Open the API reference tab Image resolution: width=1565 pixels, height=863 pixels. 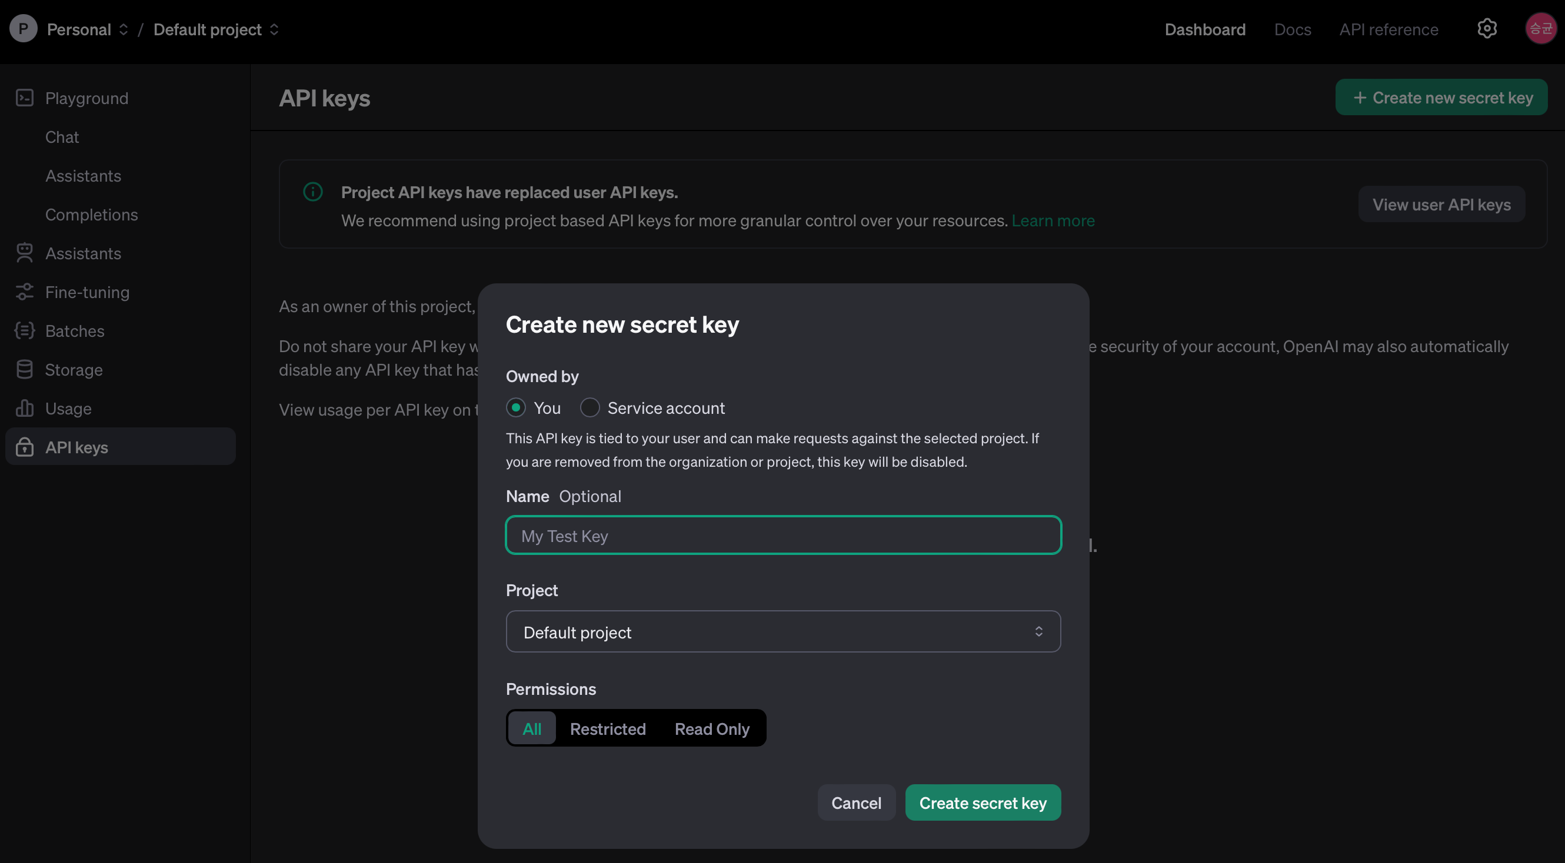(x=1388, y=29)
